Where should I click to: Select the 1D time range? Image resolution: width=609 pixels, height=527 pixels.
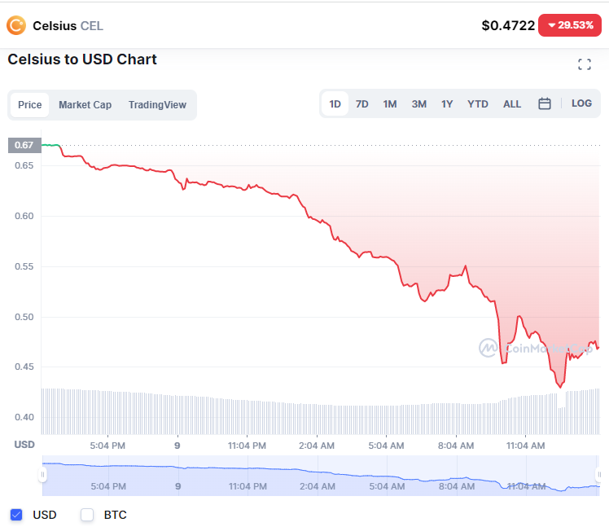pos(335,104)
